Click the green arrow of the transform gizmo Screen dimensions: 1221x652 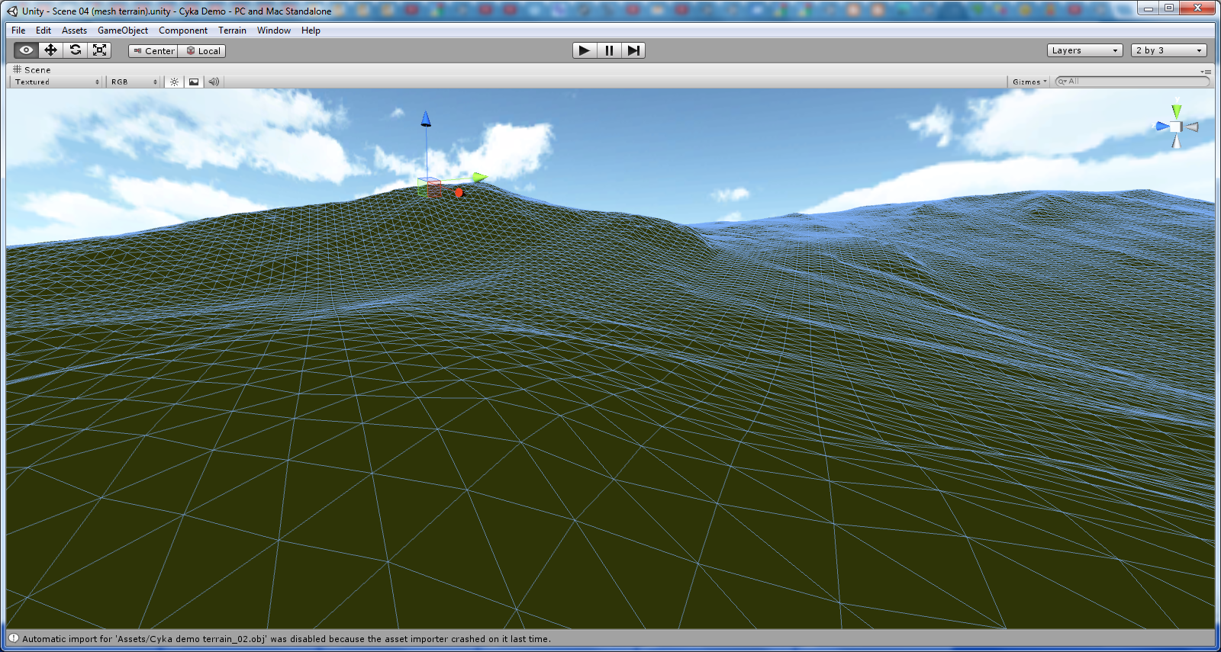pos(479,178)
